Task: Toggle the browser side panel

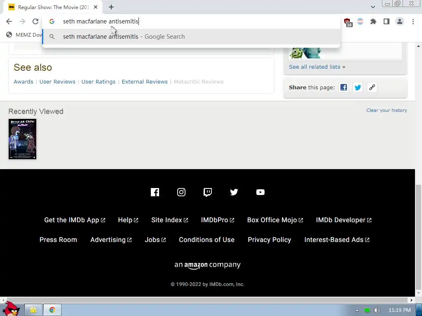Action: click(387, 21)
